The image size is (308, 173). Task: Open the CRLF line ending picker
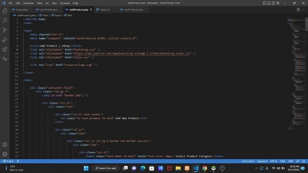coord(282,161)
